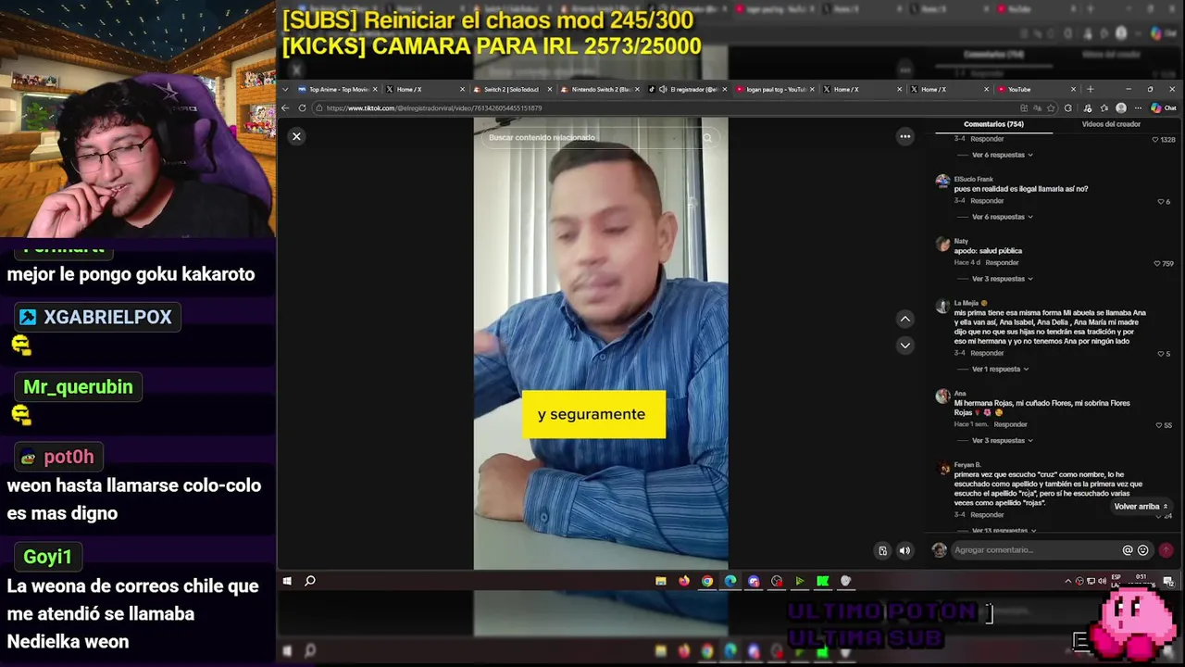
Task: Close the TikTok video viewer with X
Action: tap(296, 136)
